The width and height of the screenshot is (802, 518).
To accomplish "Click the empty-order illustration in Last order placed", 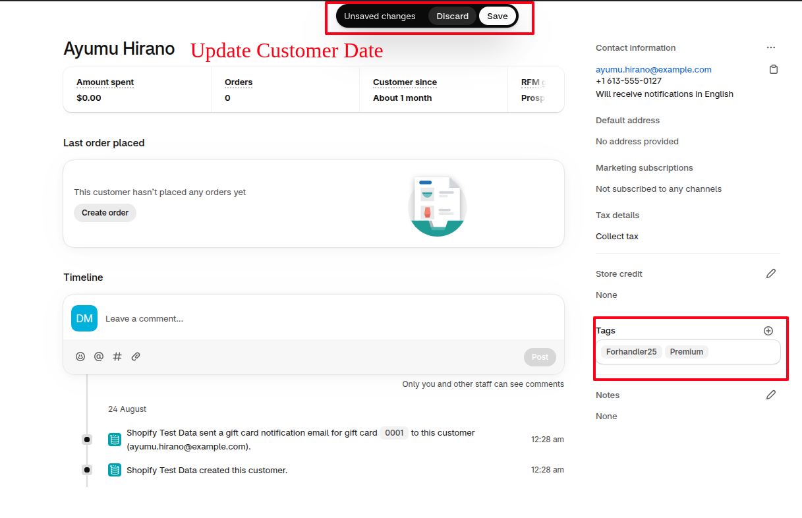I will (x=438, y=205).
